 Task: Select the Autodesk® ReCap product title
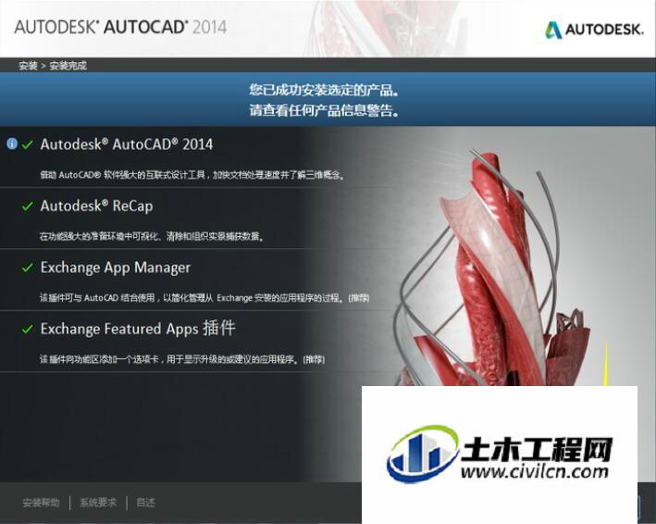coord(96,206)
